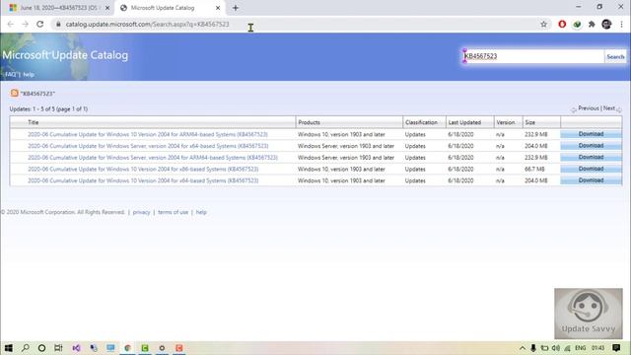Download the Windows 10 x64 update
Viewport: 631px width, 355px height.
[591, 180]
